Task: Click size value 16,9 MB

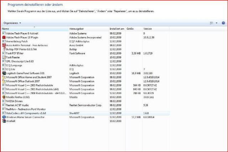Action: 136,73
